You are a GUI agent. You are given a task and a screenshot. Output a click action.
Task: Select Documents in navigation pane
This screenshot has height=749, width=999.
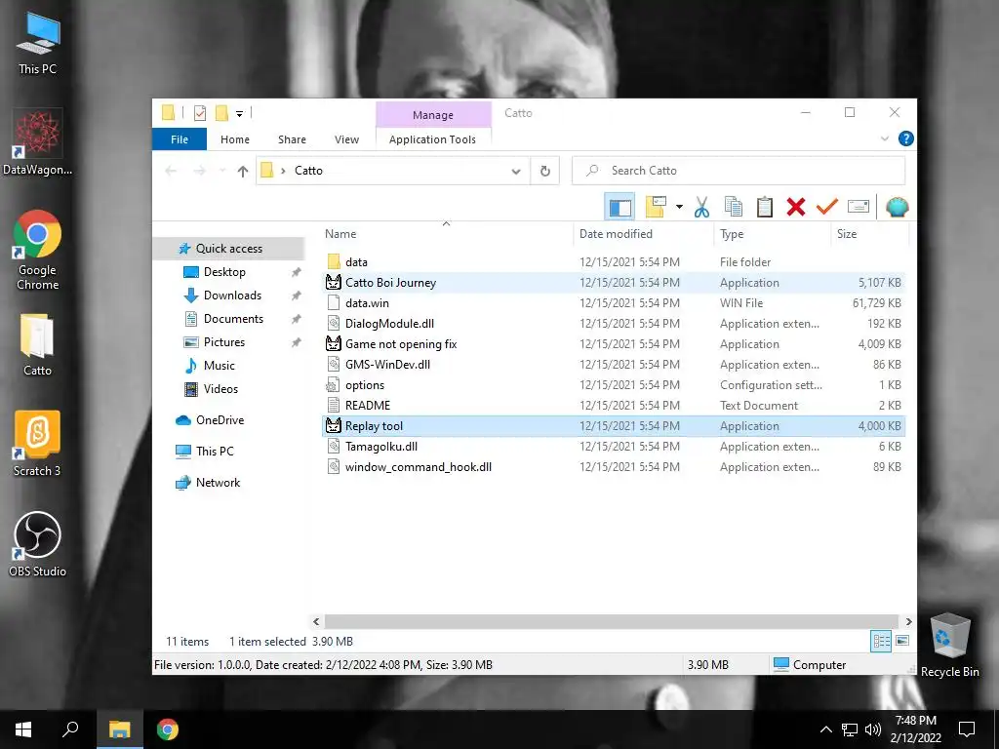(233, 319)
